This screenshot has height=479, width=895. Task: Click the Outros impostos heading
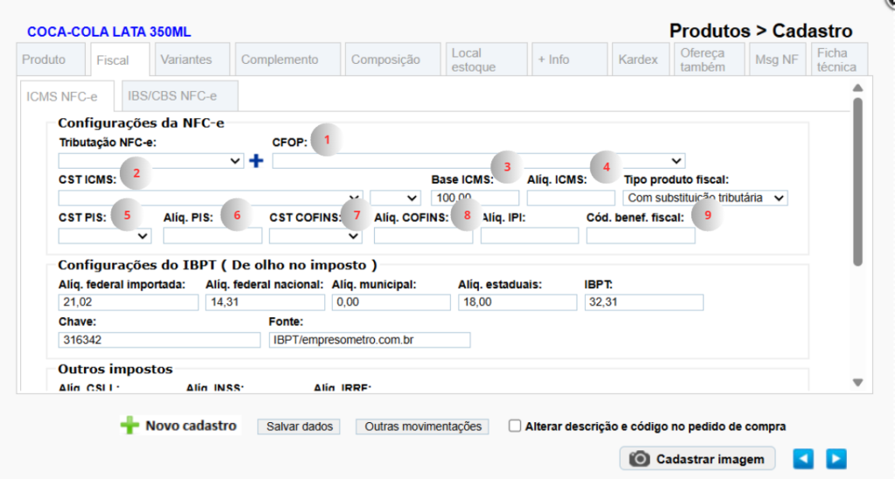pyautogui.click(x=115, y=369)
